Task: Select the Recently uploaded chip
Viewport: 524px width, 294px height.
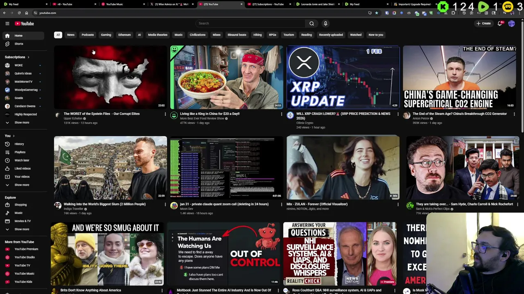Action: tap(331, 35)
